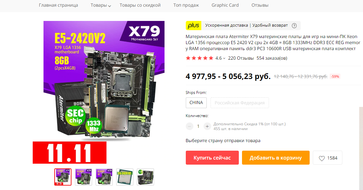The width and height of the screenshot is (363, 190).
Task: Go to Топ продаж tab
Action: [x=186, y=5]
